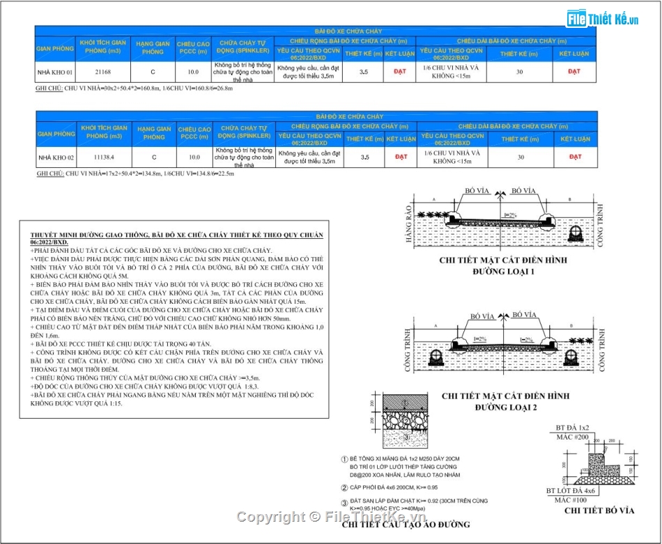This screenshot has width=662, height=544.
Task: Select the volume value "11138.4"
Action: tap(104, 157)
